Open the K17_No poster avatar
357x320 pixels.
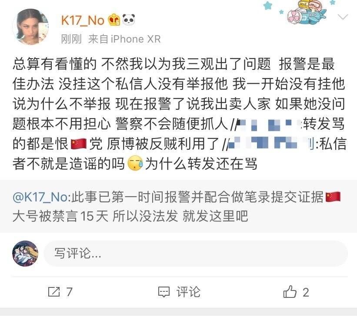click(x=30, y=27)
